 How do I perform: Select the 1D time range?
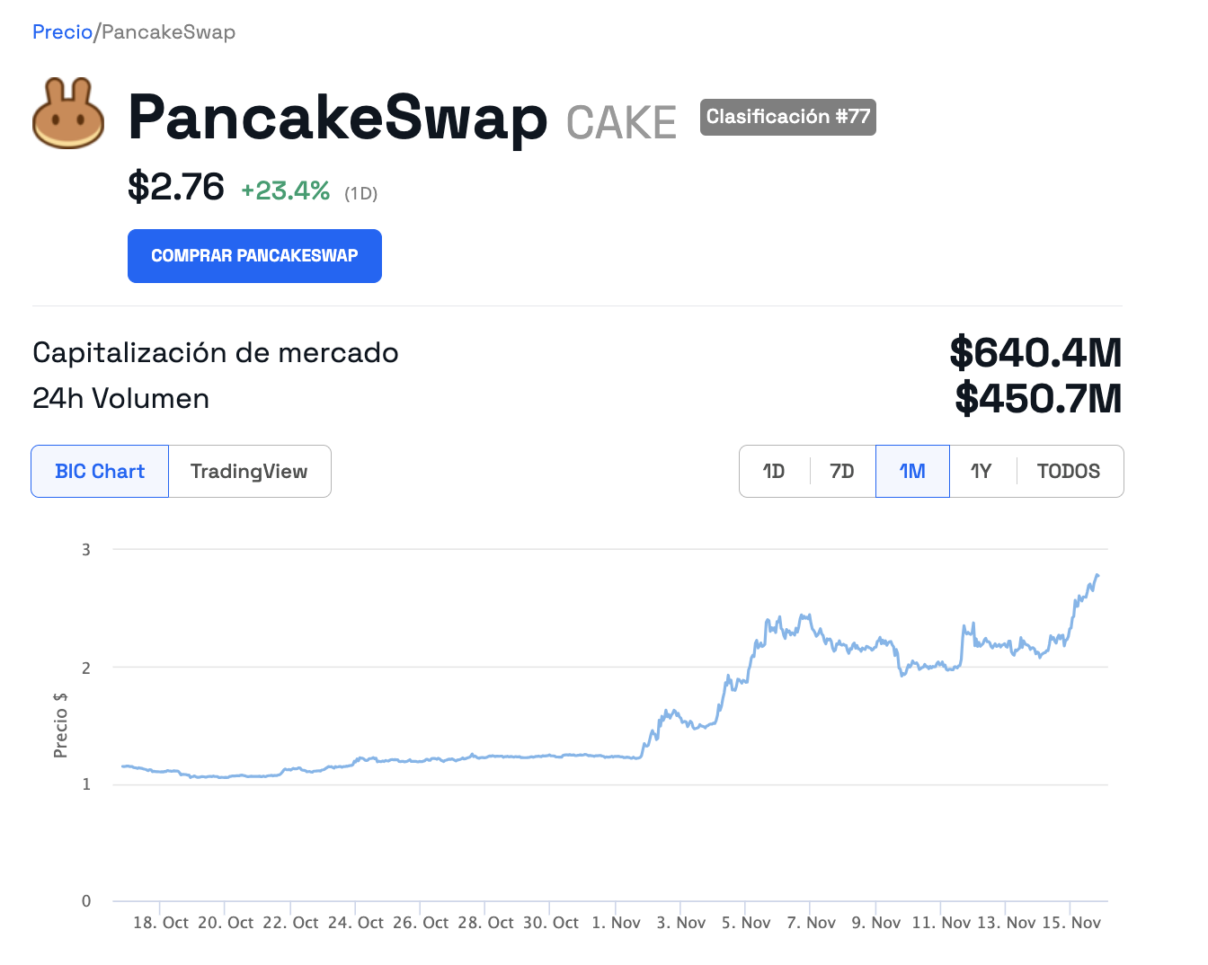[x=773, y=472]
